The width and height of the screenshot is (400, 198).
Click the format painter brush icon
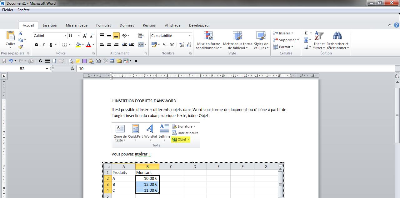coord(21,47)
